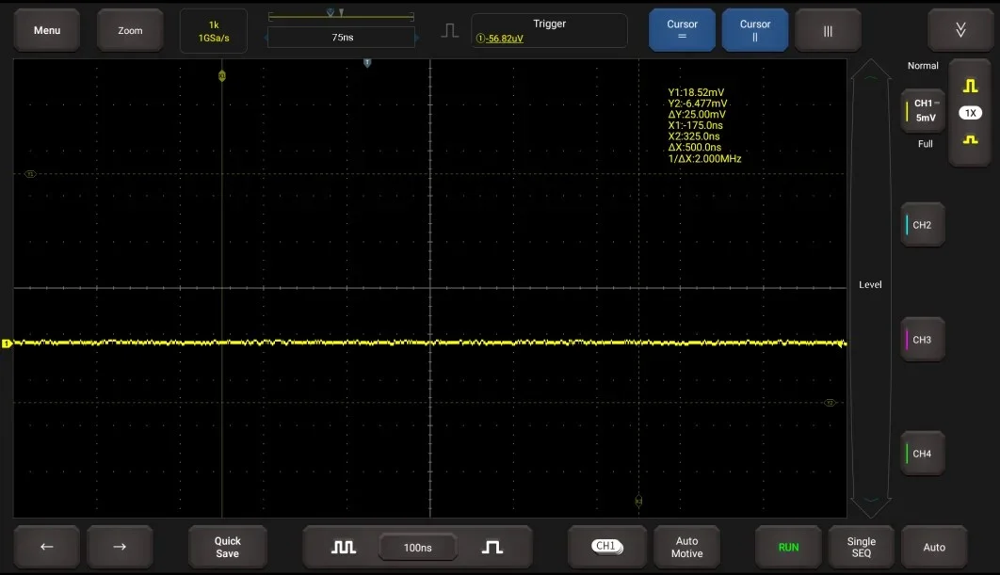
Task: Open the Trigger settings box
Action: coord(549,31)
